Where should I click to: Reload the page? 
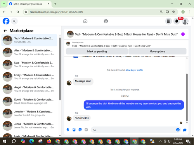click(18, 12)
